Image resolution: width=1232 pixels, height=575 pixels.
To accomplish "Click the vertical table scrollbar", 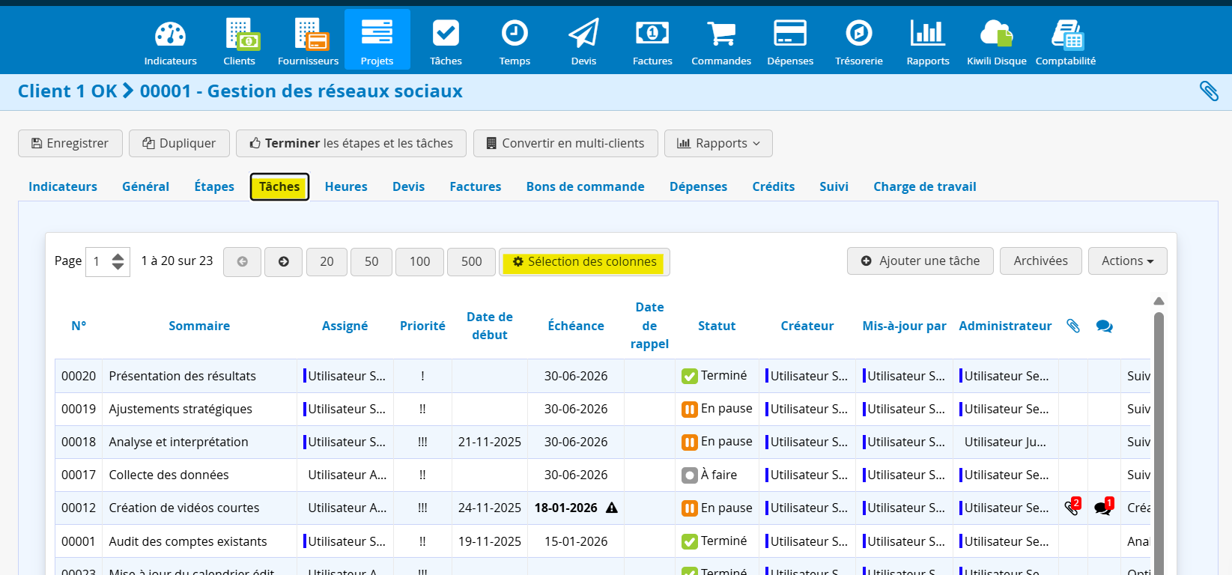I will point(1159,442).
